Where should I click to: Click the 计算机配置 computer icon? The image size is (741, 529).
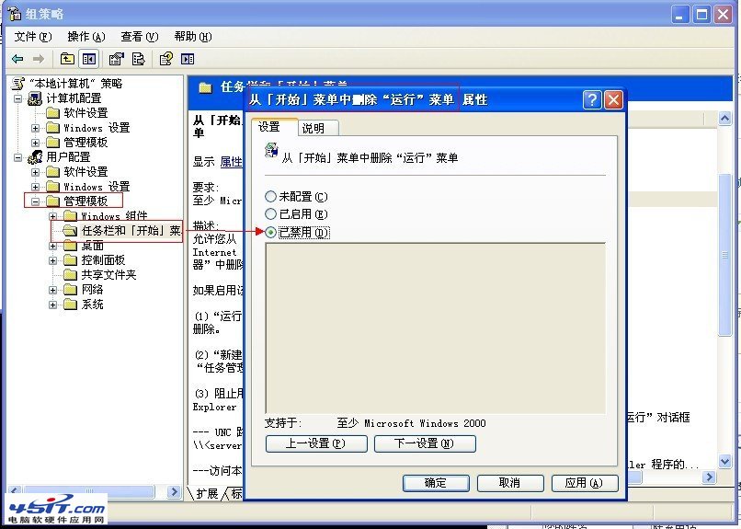click(35, 98)
